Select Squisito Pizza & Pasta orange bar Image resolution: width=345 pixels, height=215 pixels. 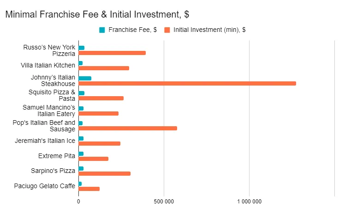(x=101, y=98)
